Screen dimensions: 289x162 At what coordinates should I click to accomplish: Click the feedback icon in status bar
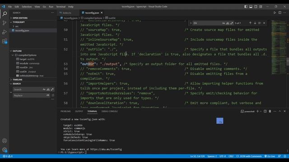(x=280, y=156)
